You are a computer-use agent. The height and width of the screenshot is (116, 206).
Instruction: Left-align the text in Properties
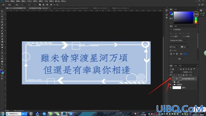171,54
